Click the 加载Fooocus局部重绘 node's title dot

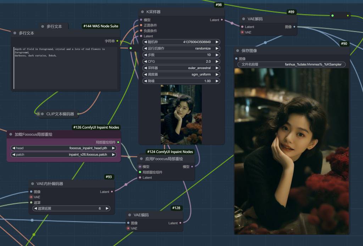click(10, 135)
